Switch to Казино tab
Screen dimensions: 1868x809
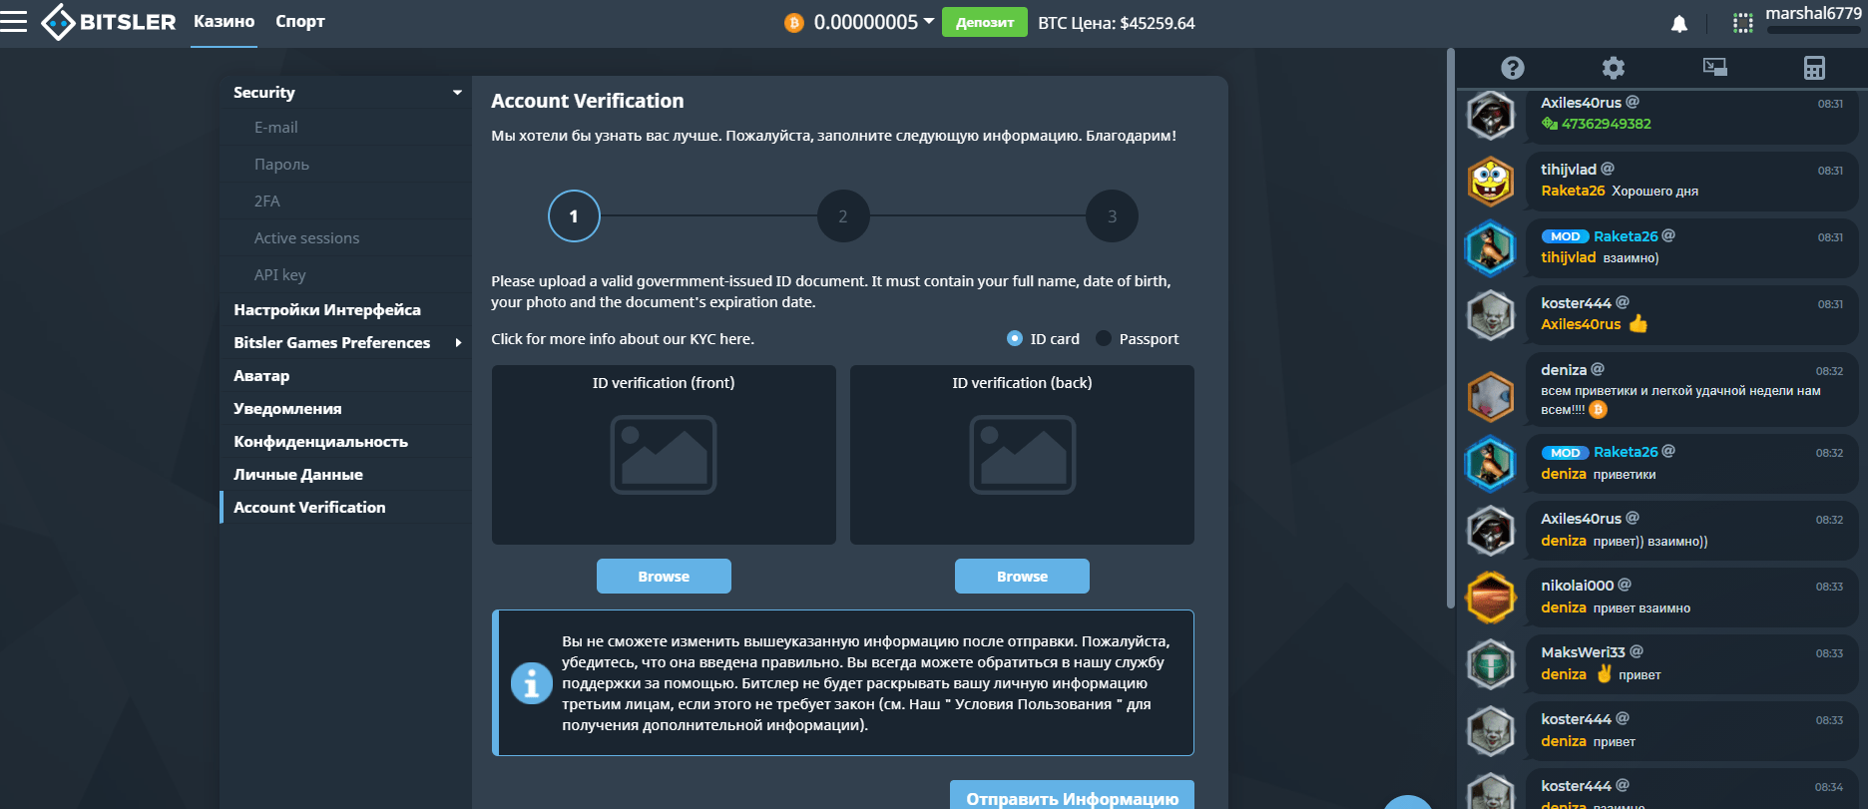pyautogui.click(x=224, y=21)
